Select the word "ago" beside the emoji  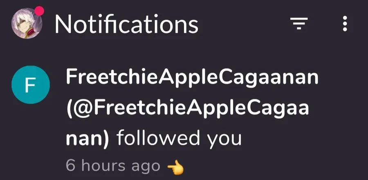[x=146, y=166]
